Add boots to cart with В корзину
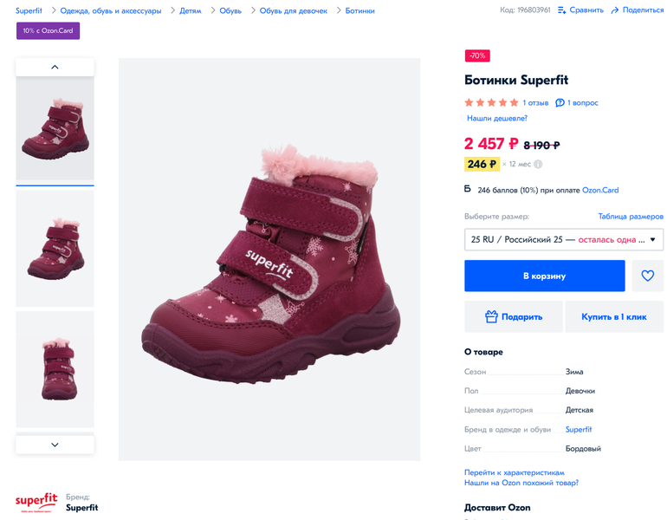The image size is (667, 520). (x=544, y=276)
